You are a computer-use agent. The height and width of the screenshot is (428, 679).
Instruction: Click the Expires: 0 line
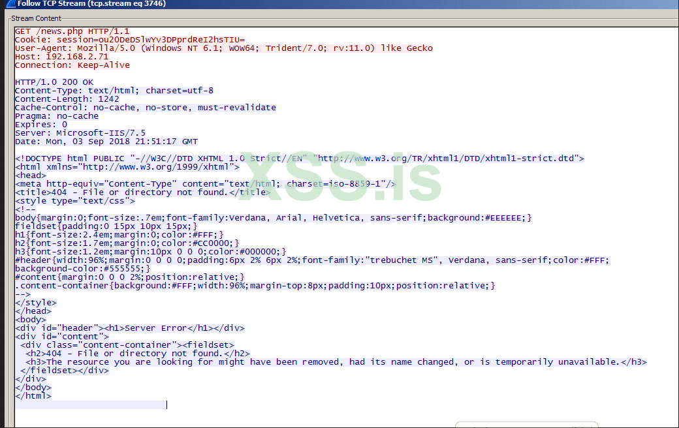(x=40, y=124)
